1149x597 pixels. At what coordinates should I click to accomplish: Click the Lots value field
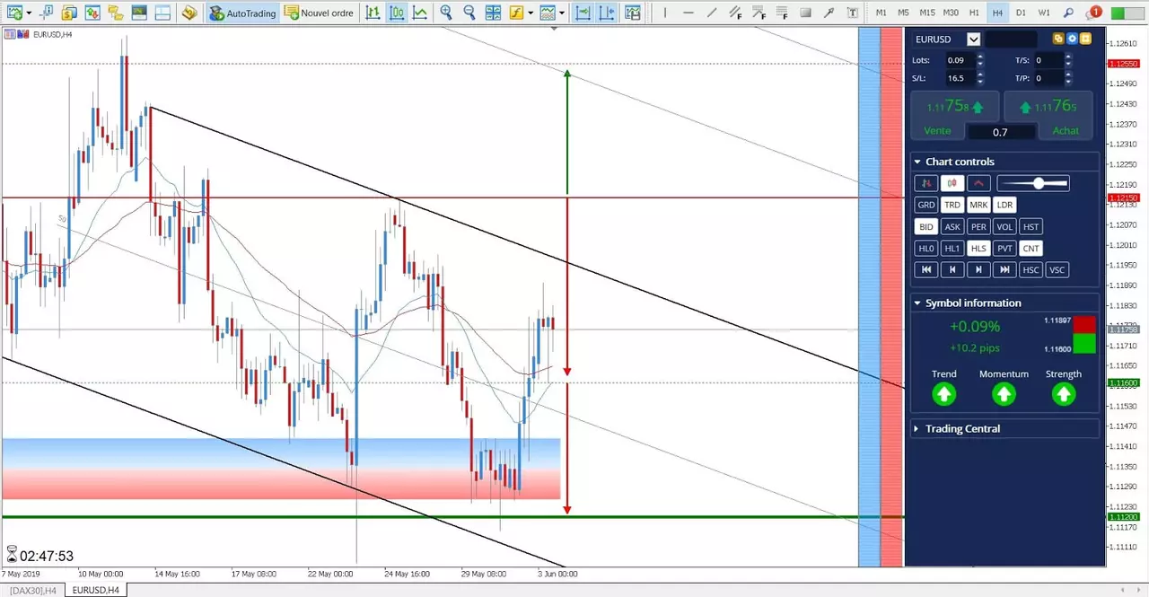pyautogui.click(x=960, y=60)
